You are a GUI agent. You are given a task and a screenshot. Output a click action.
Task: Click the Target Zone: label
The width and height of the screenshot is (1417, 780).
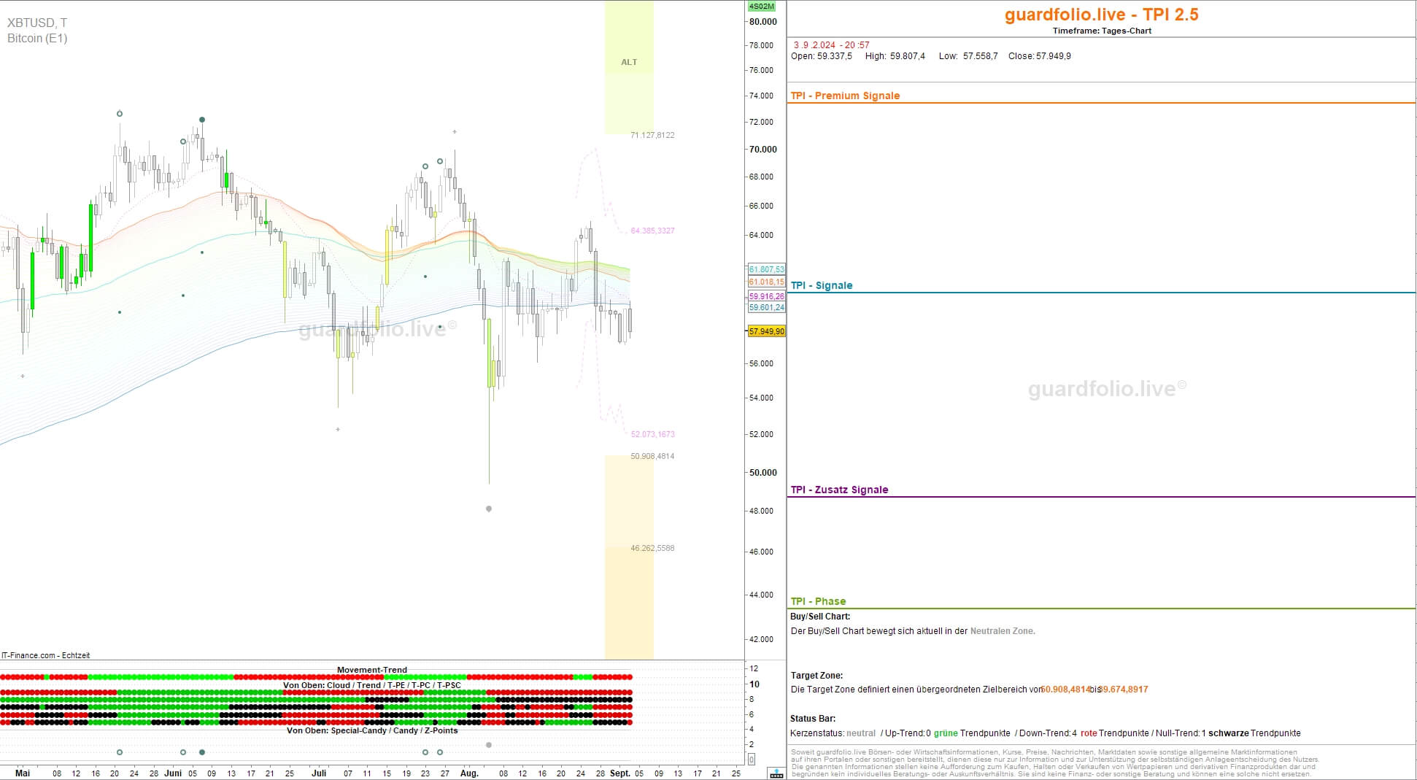tap(816, 676)
